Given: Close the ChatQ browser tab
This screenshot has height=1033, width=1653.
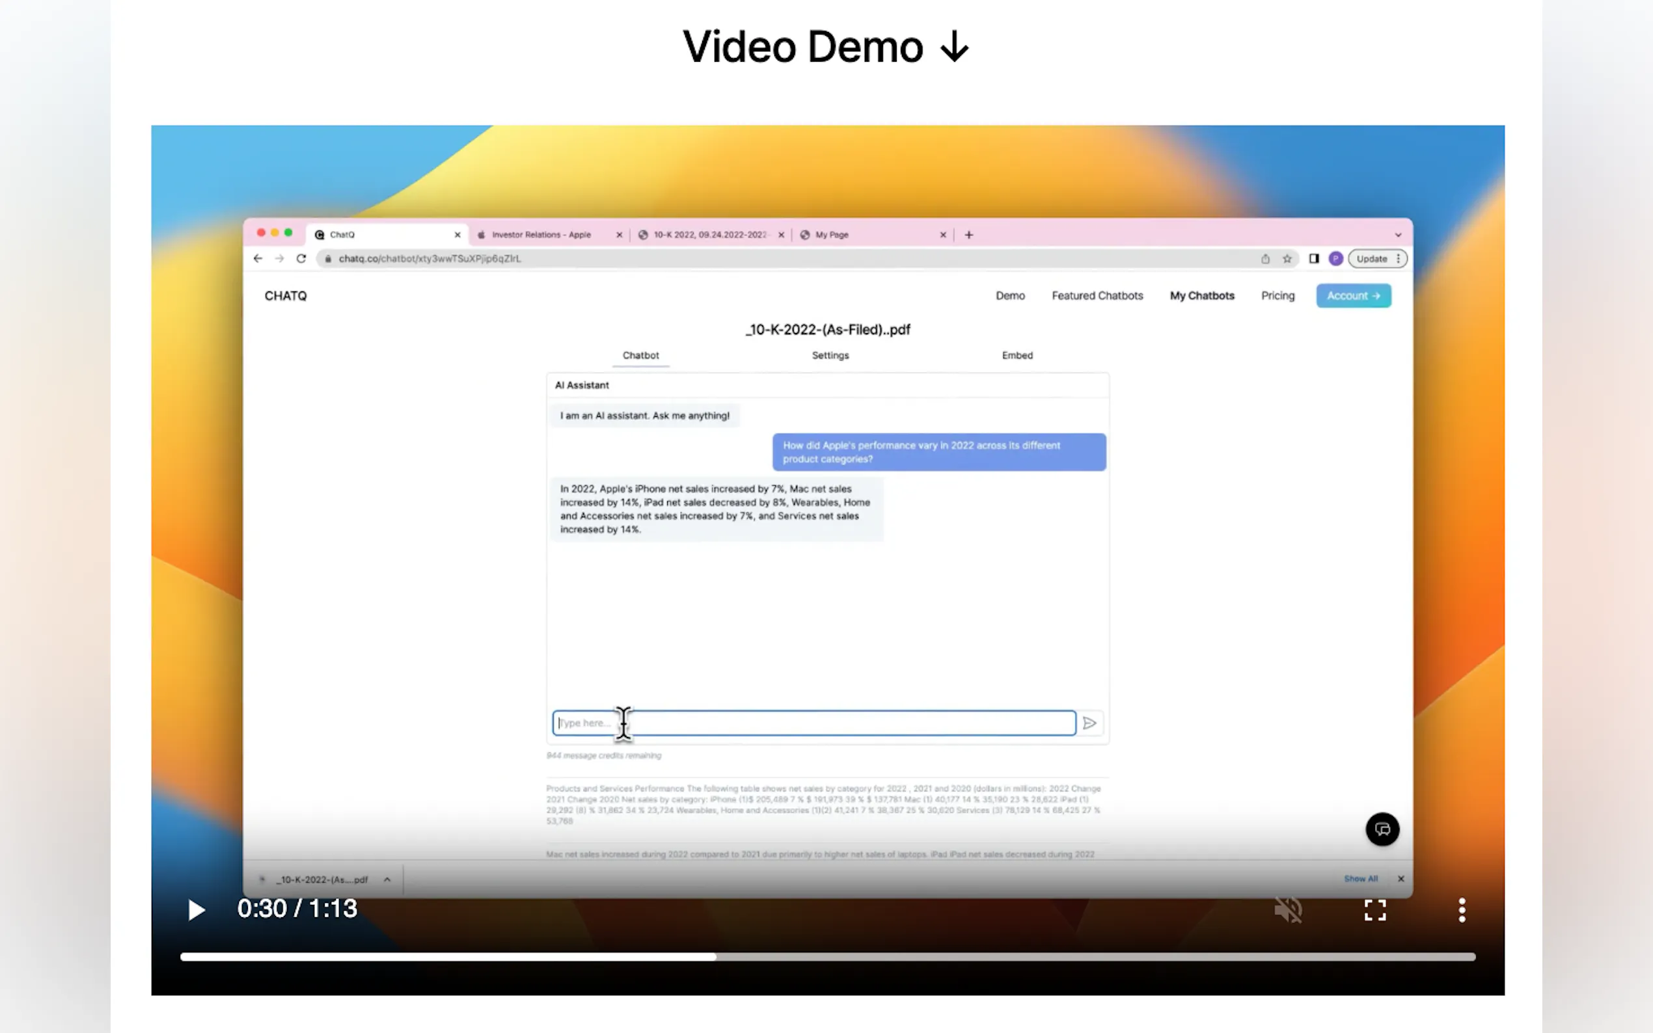Looking at the screenshot, I should click(x=458, y=234).
